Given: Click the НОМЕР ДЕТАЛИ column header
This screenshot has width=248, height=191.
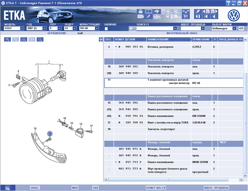Looking at the screenshot, I should (130, 39).
